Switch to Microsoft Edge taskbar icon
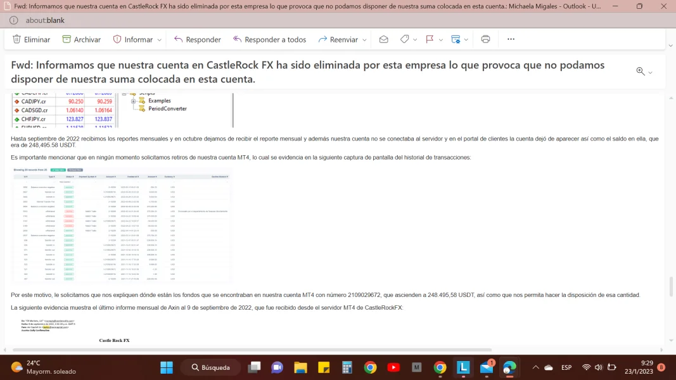676x380 pixels. point(509,367)
